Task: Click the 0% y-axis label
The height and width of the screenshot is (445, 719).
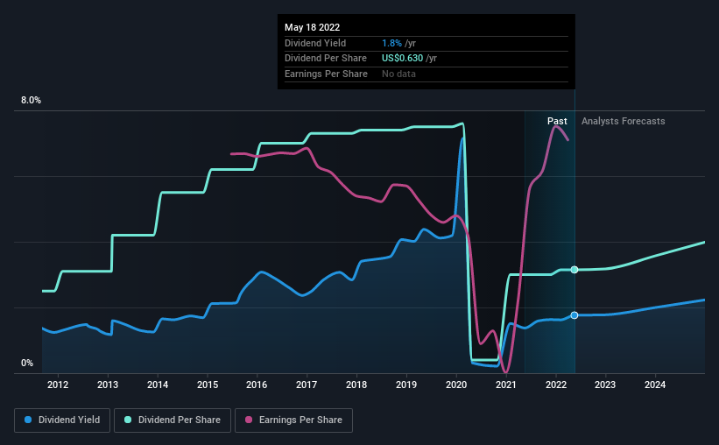Action: click(27, 363)
